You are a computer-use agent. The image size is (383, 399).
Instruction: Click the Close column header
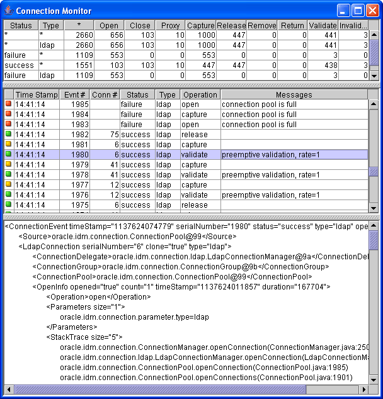pyautogui.click(x=140, y=25)
